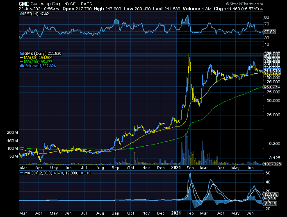Click the 40 level on MACD axis

pos(268,182)
